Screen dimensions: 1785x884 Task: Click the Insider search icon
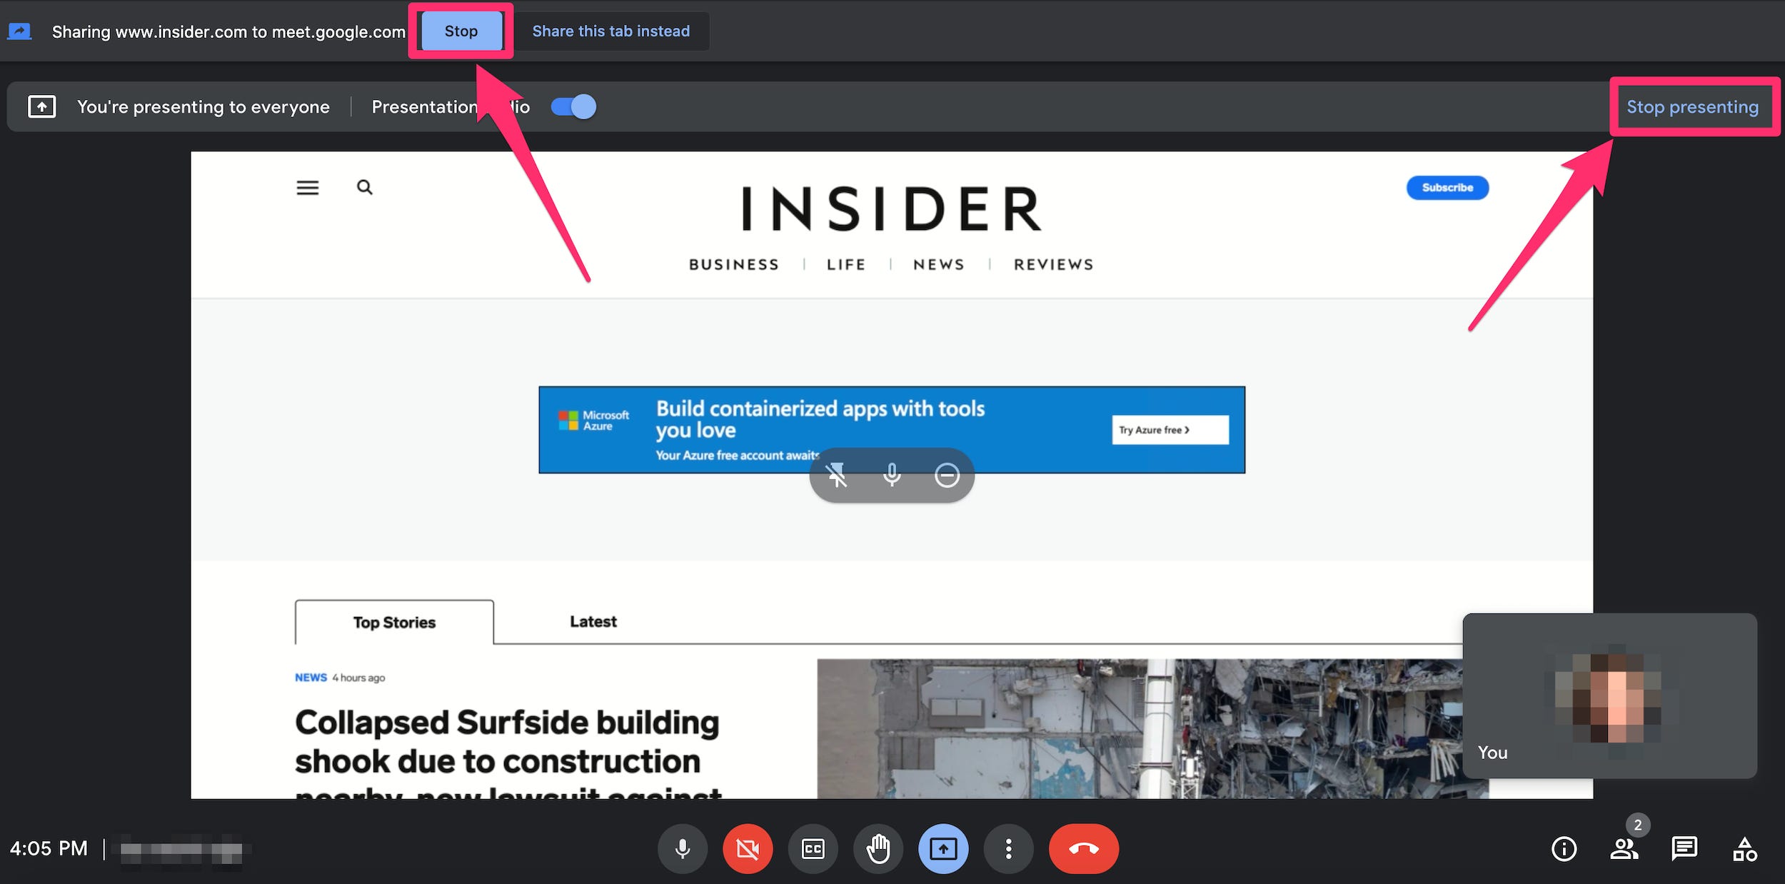(364, 186)
